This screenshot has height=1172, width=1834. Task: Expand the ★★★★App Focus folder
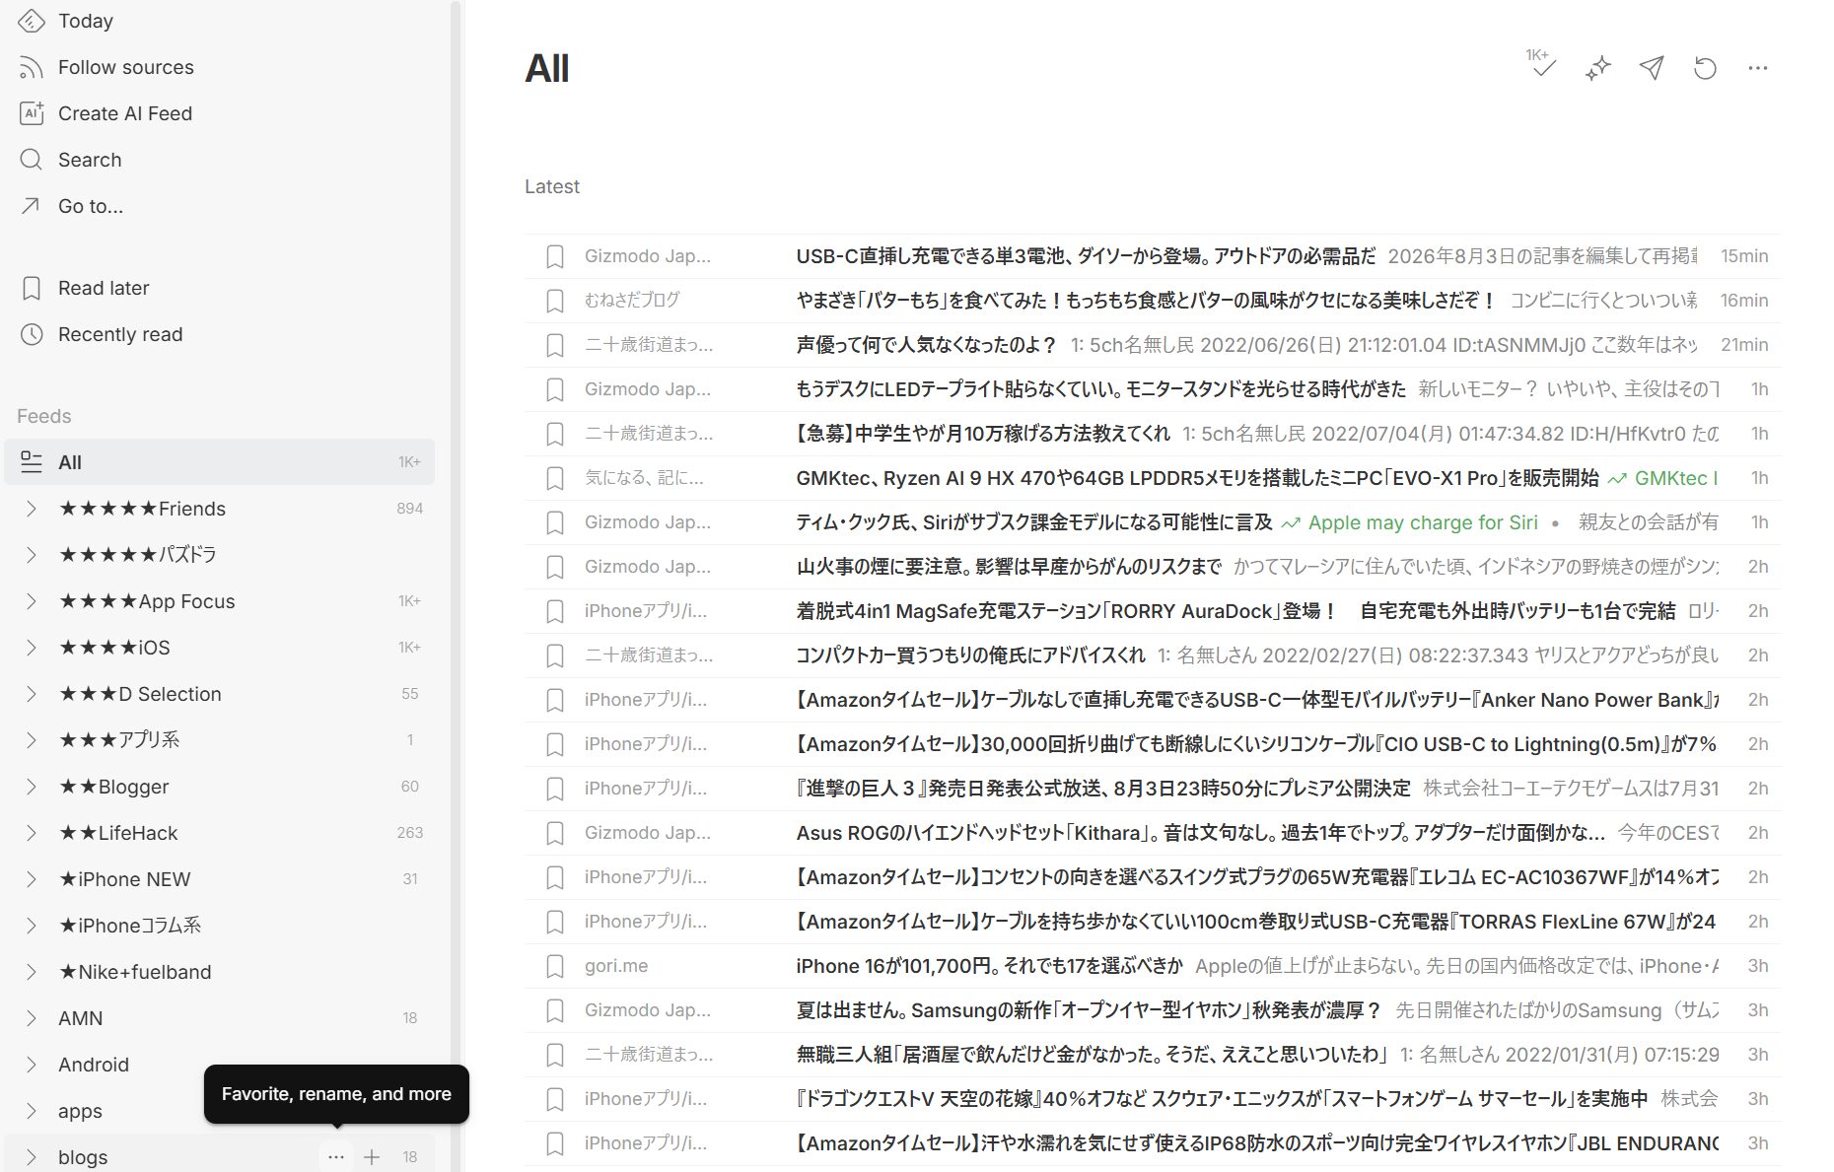[32, 601]
